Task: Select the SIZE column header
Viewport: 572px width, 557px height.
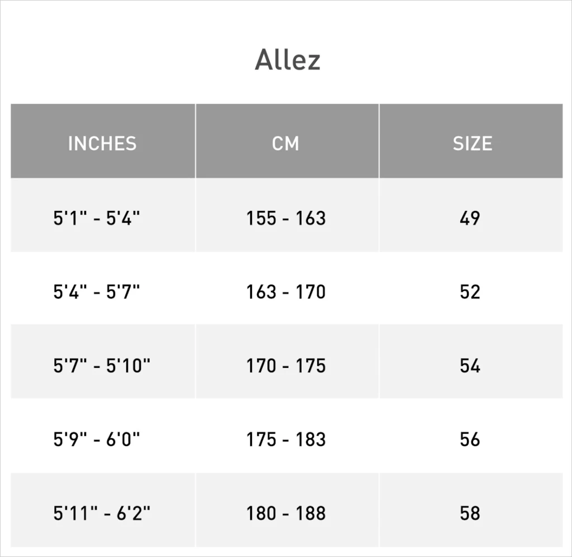Action: click(471, 141)
